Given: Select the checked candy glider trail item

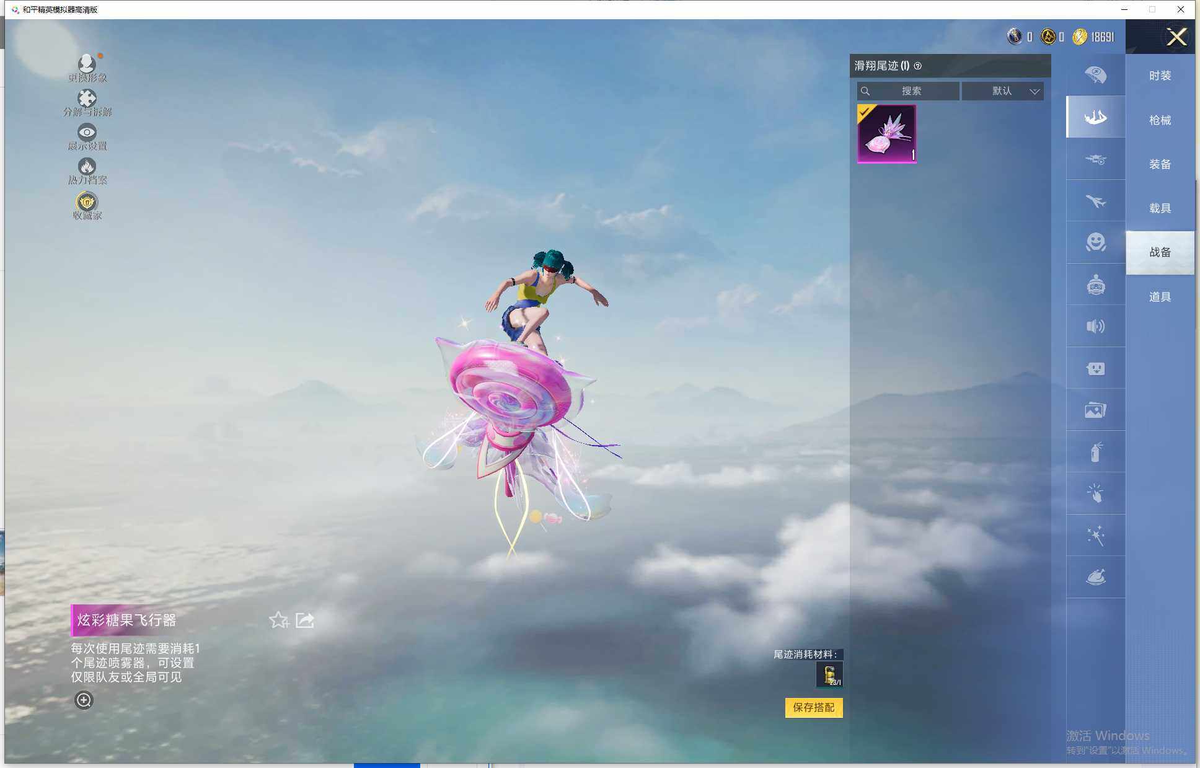Looking at the screenshot, I should [x=886, y=134].
